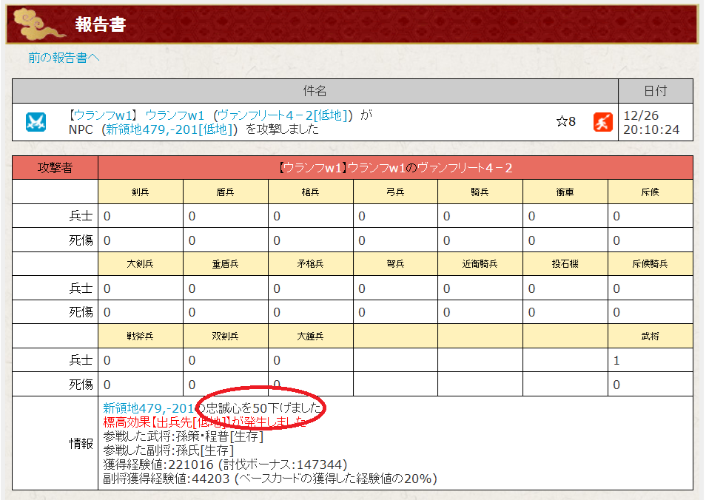Click the 攻撃者 header cell
This screenshot has height=500, width=706.
tap(55, 168)
